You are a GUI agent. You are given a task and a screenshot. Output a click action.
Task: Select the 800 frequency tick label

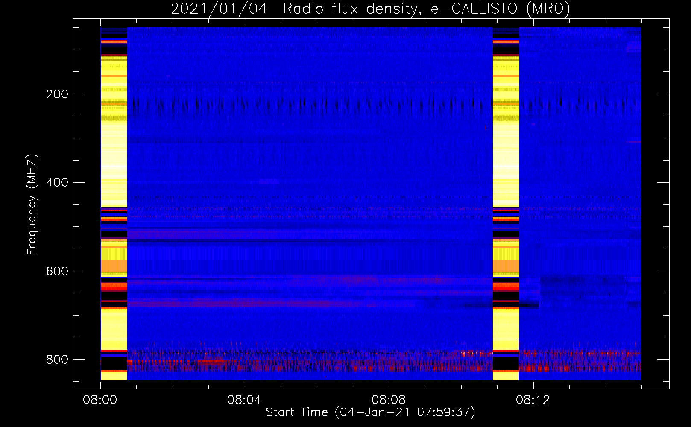pos(57,360)
